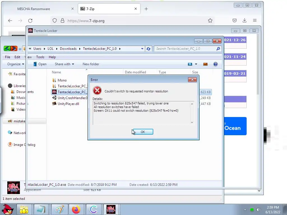
Task: Select Network in navigation pane
Action: click(17, 133)
